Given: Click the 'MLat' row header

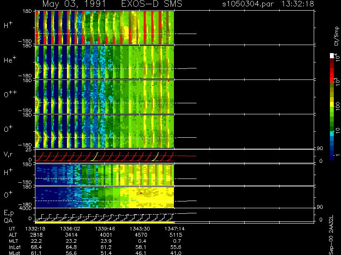Looking at the screenshot, I should click(14, 253).
